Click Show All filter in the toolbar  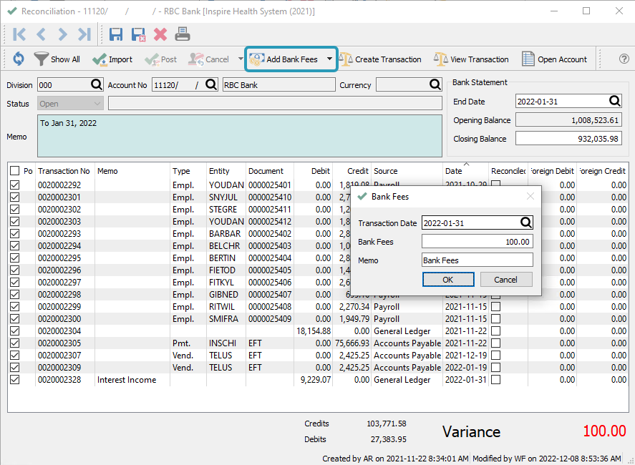point(57,59)
